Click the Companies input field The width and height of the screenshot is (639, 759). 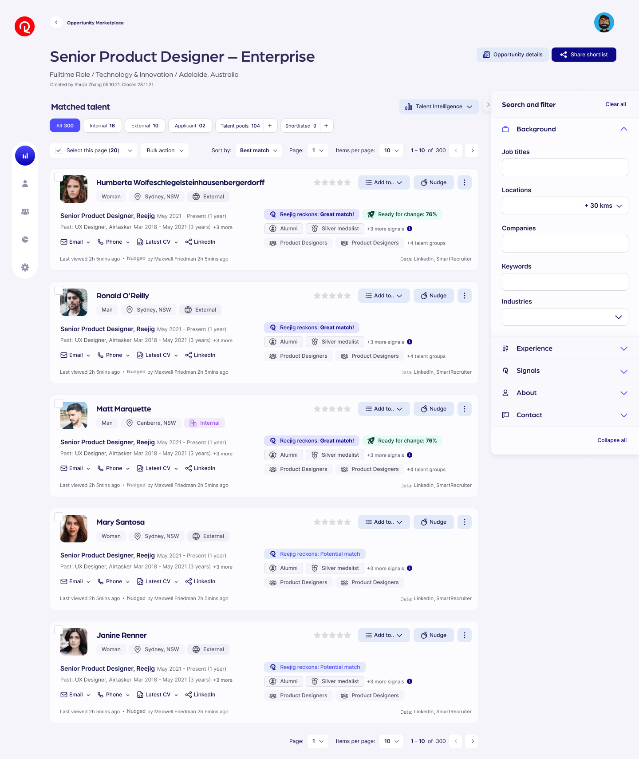coord(565,244)
